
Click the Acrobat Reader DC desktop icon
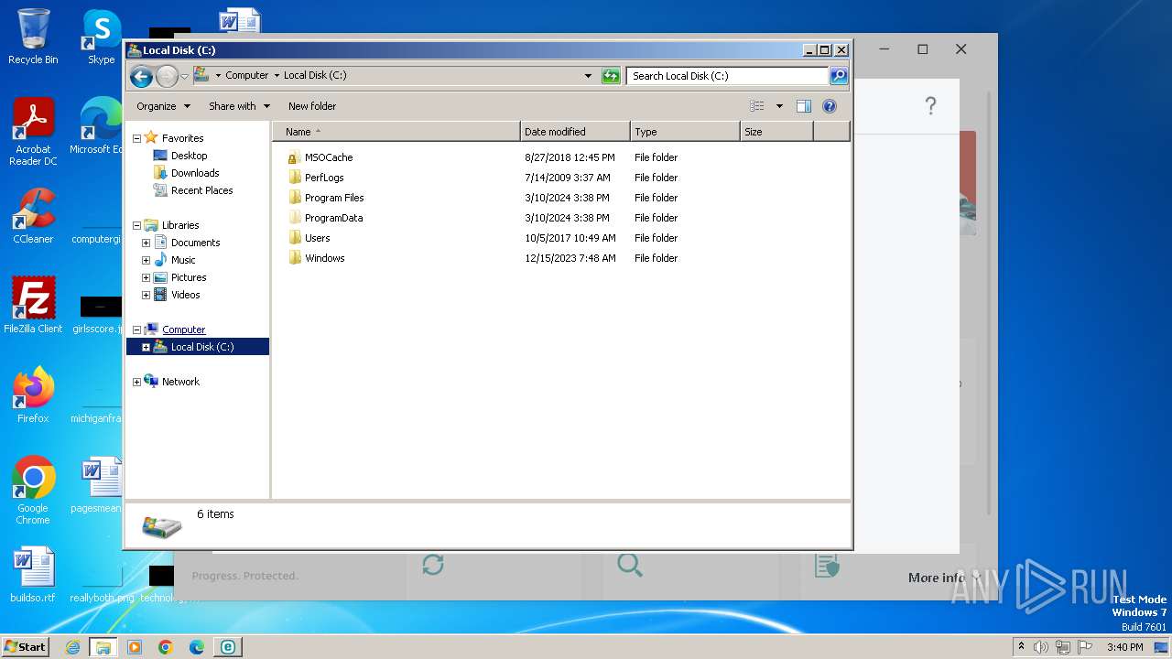pos(33,132)
